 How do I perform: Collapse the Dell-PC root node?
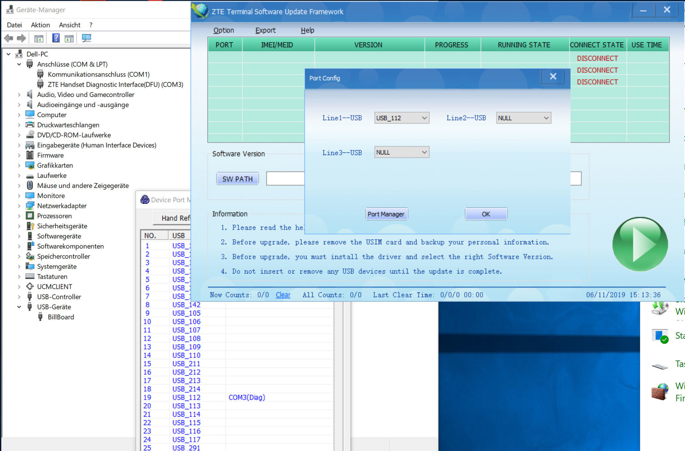(9, 54)
